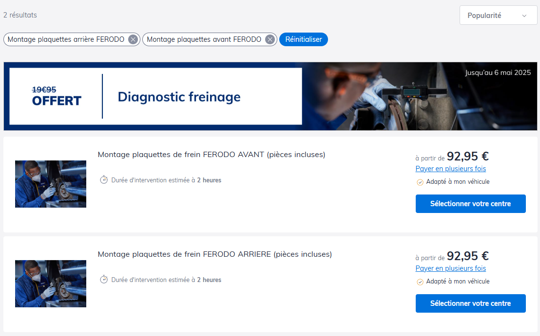Remove the 'Montage plaquettes arrière FERODO' filter
540x336 pixels.
133,39
